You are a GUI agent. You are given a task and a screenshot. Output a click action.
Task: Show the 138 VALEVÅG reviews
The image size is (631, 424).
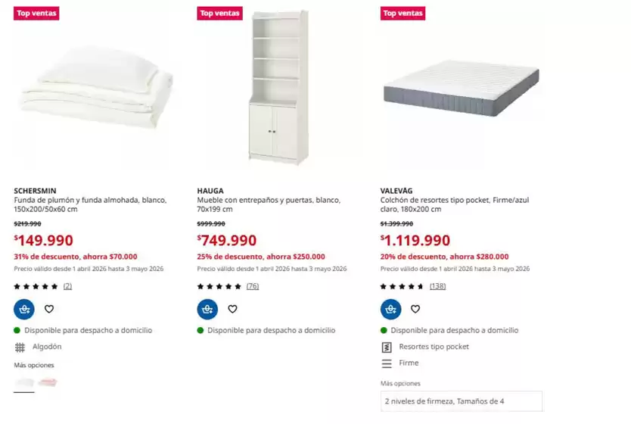(x=437, y=286)
